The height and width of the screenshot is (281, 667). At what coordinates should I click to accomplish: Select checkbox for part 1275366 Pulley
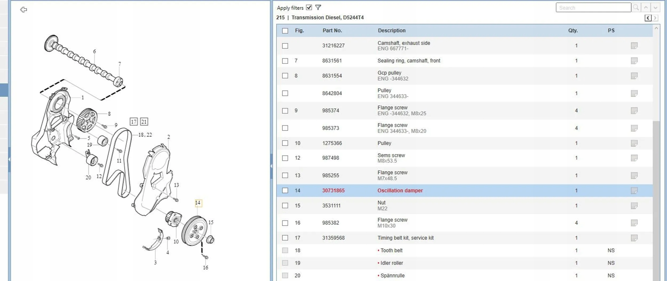[285, 143]
